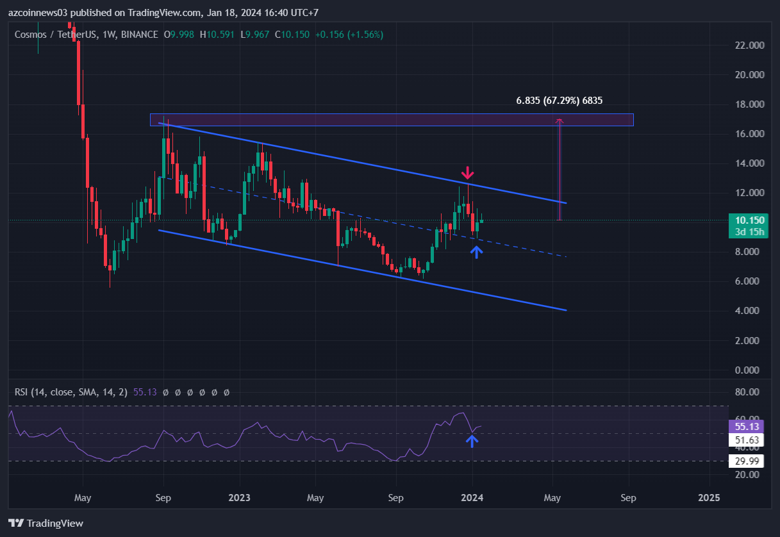Click the 2023 time axis label
Image resolution: width=780 pixels, height=537 pixels.
click(x=240, y=497)
